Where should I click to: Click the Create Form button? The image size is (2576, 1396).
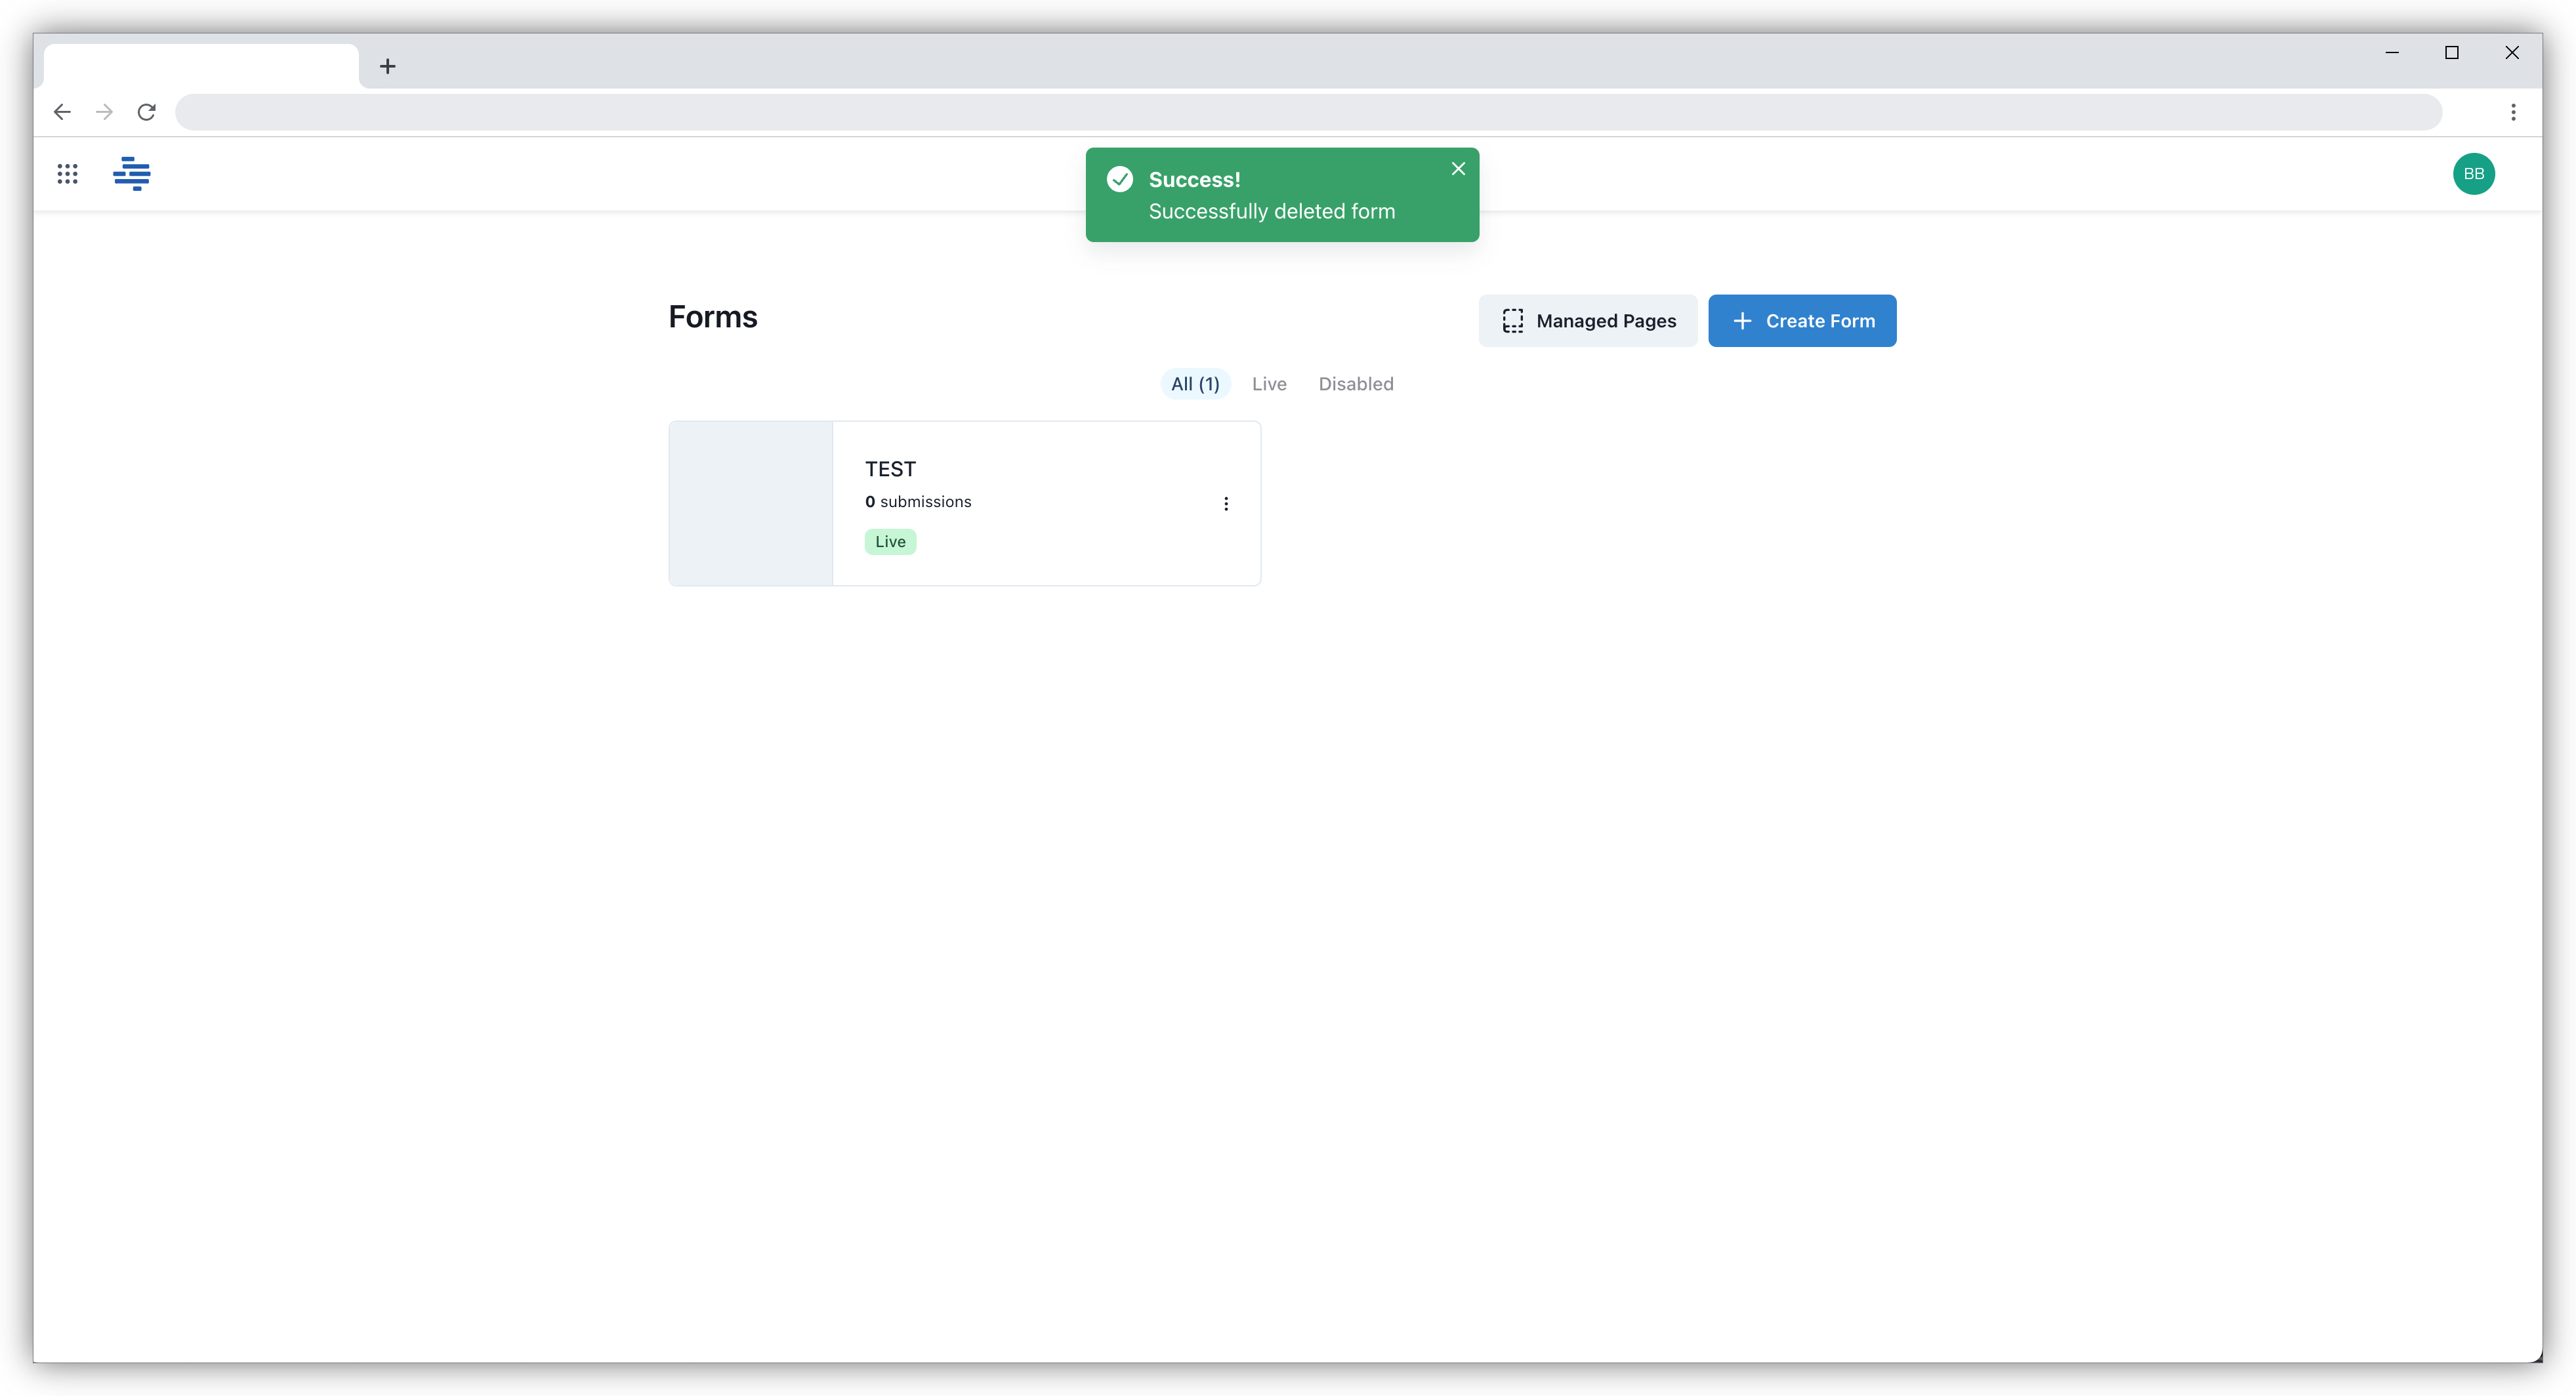[1802, 320]
